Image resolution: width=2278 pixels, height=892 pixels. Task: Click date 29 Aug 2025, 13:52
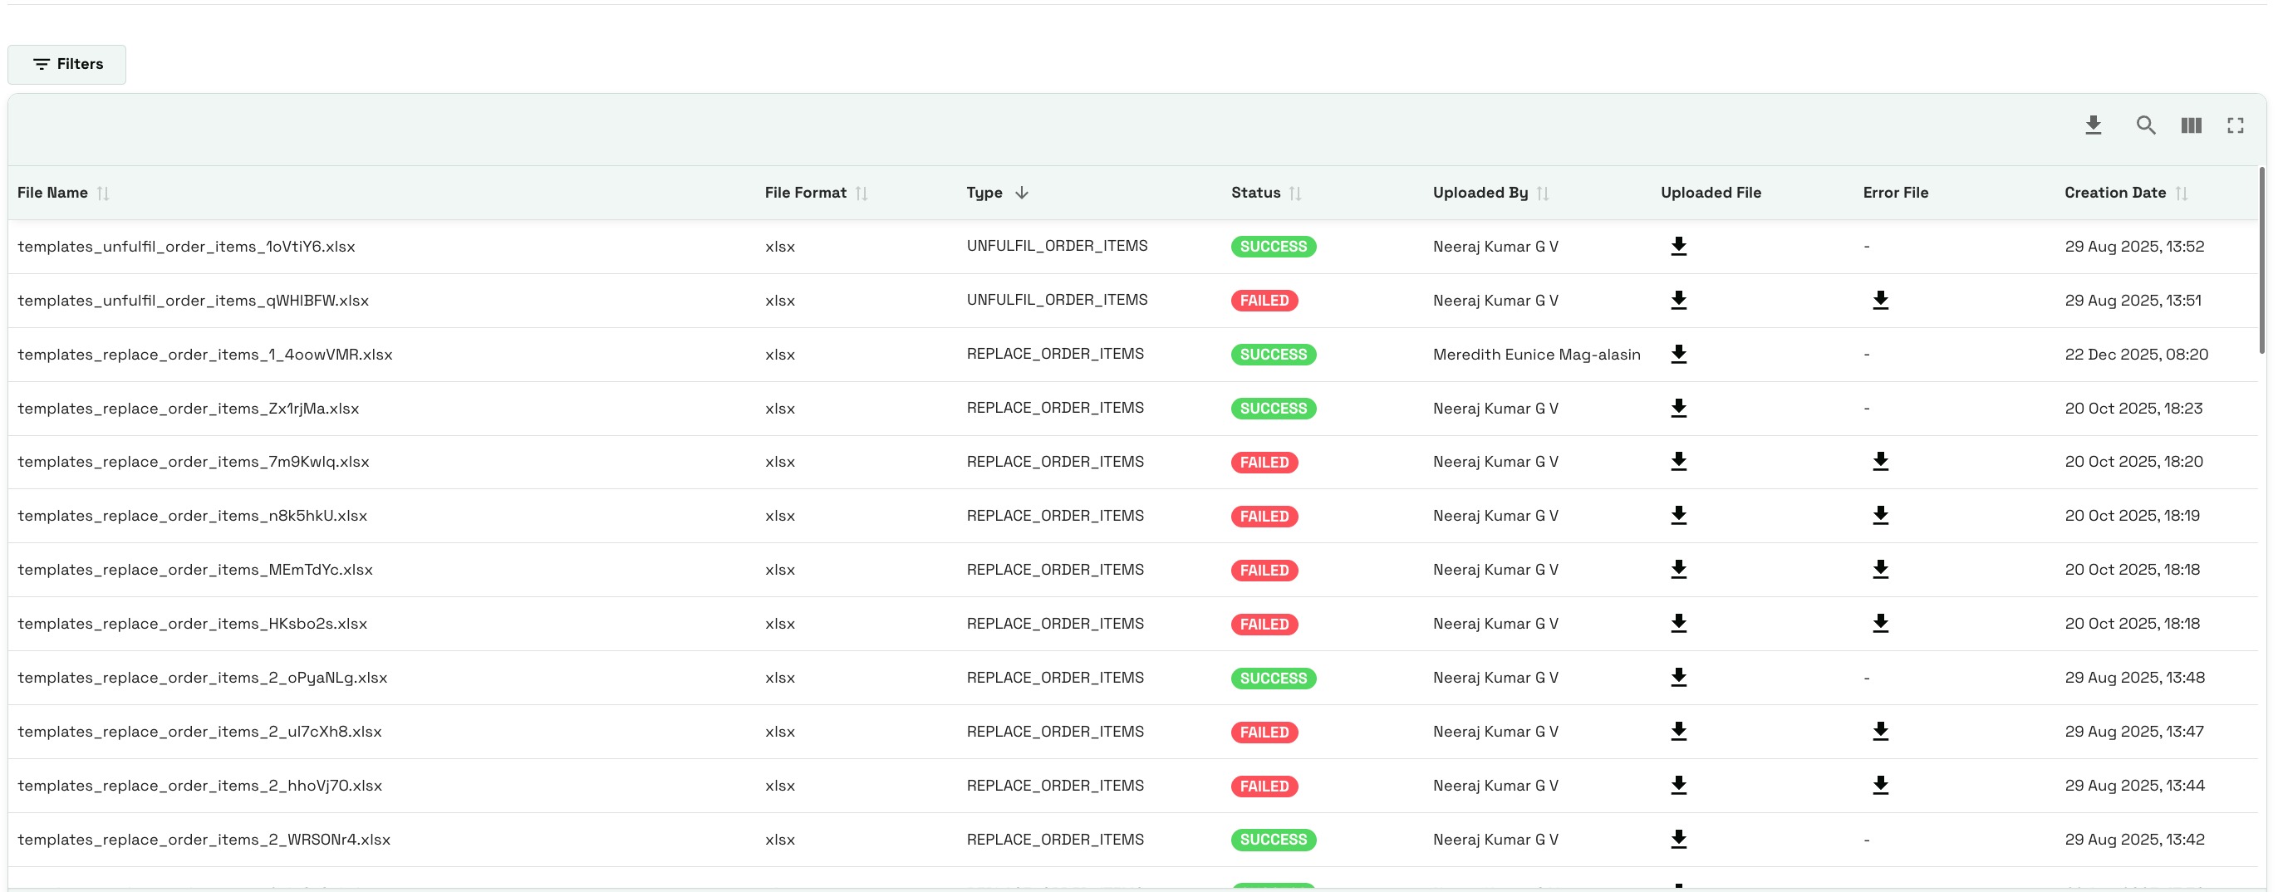pos(2135,247)
